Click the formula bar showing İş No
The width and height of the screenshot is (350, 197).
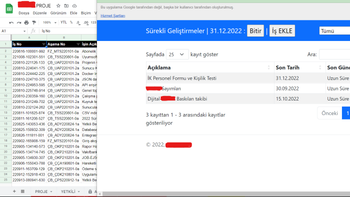[x=68, y=31]
